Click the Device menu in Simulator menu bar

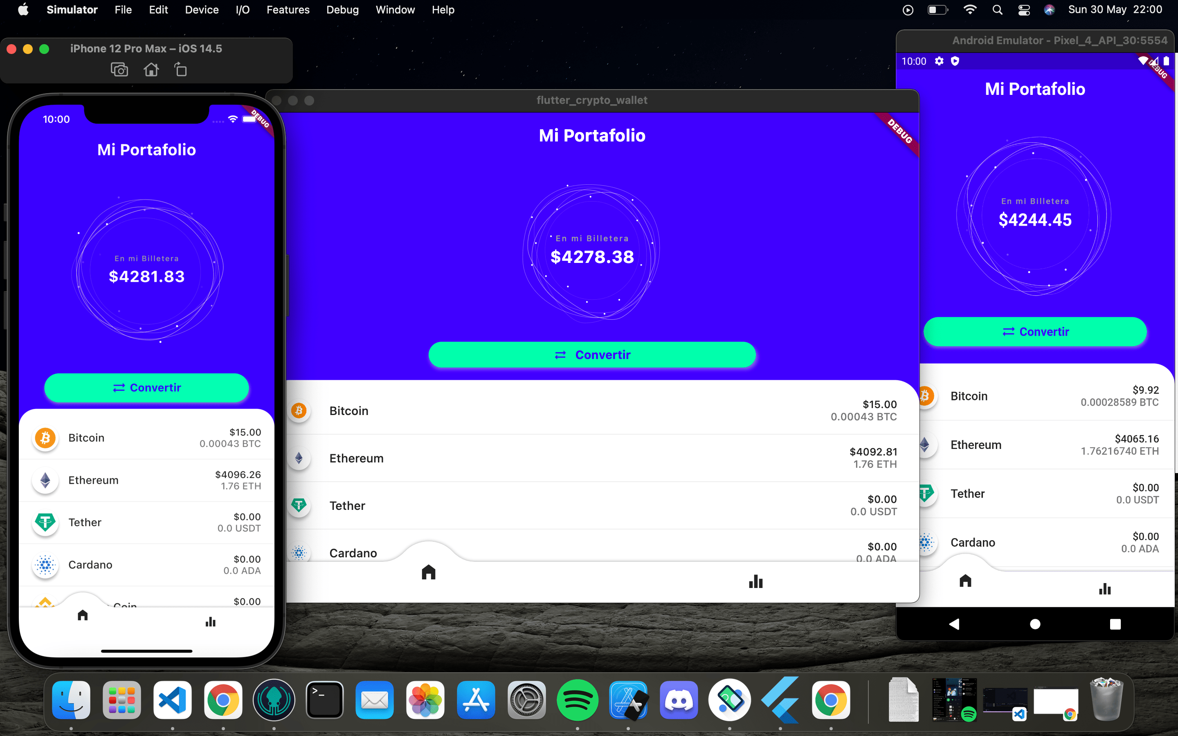coord(202,9)
